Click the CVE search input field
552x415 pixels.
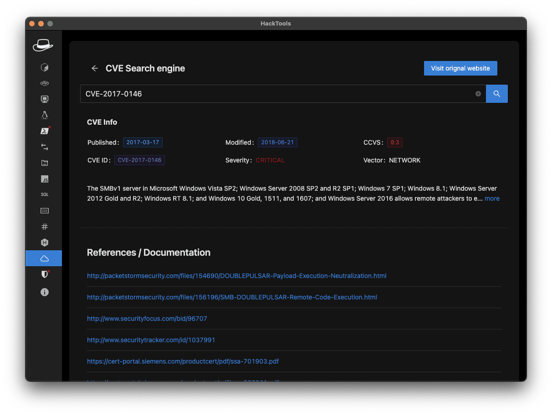[278, 94]
